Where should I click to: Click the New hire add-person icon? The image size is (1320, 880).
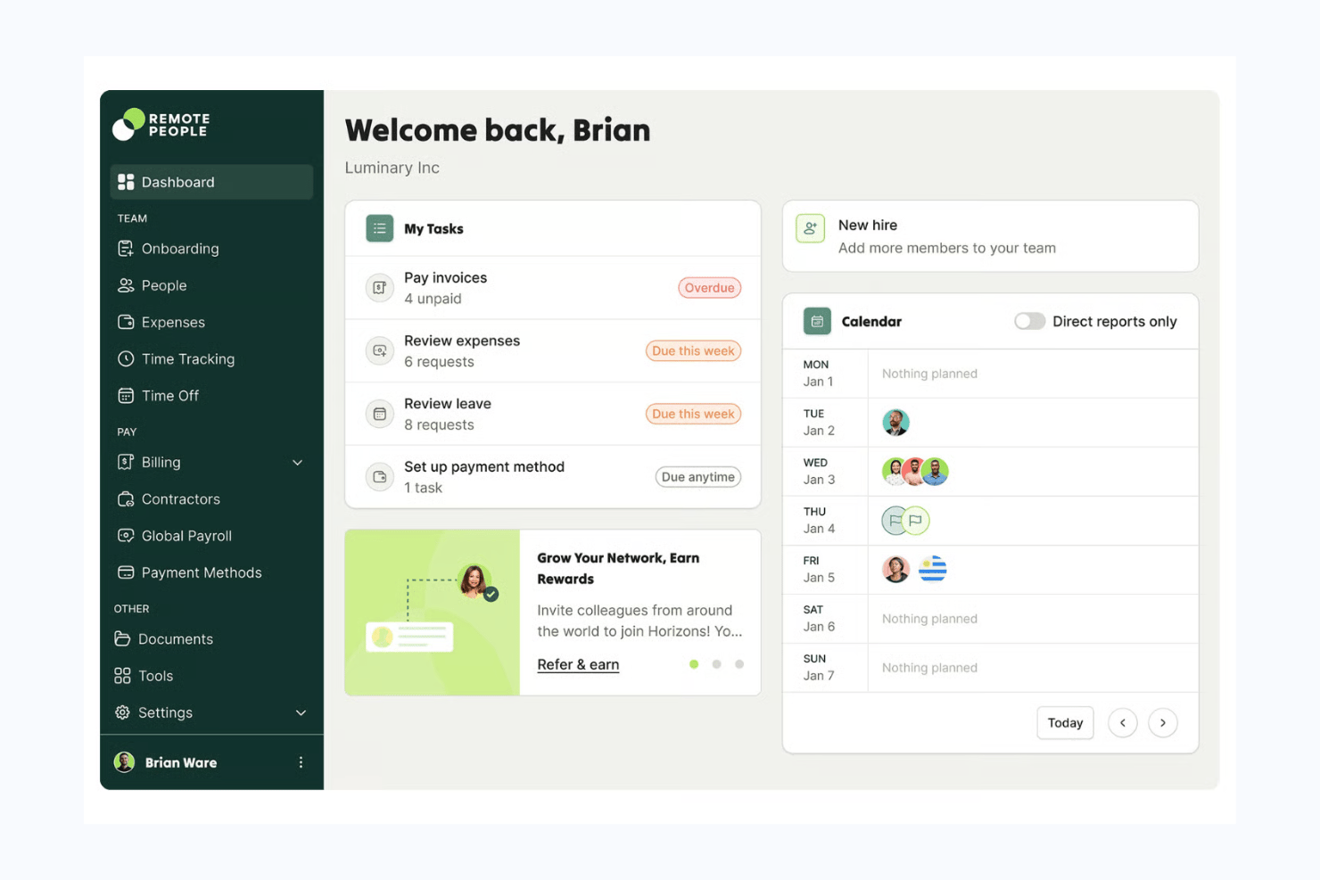click(810, 228)
